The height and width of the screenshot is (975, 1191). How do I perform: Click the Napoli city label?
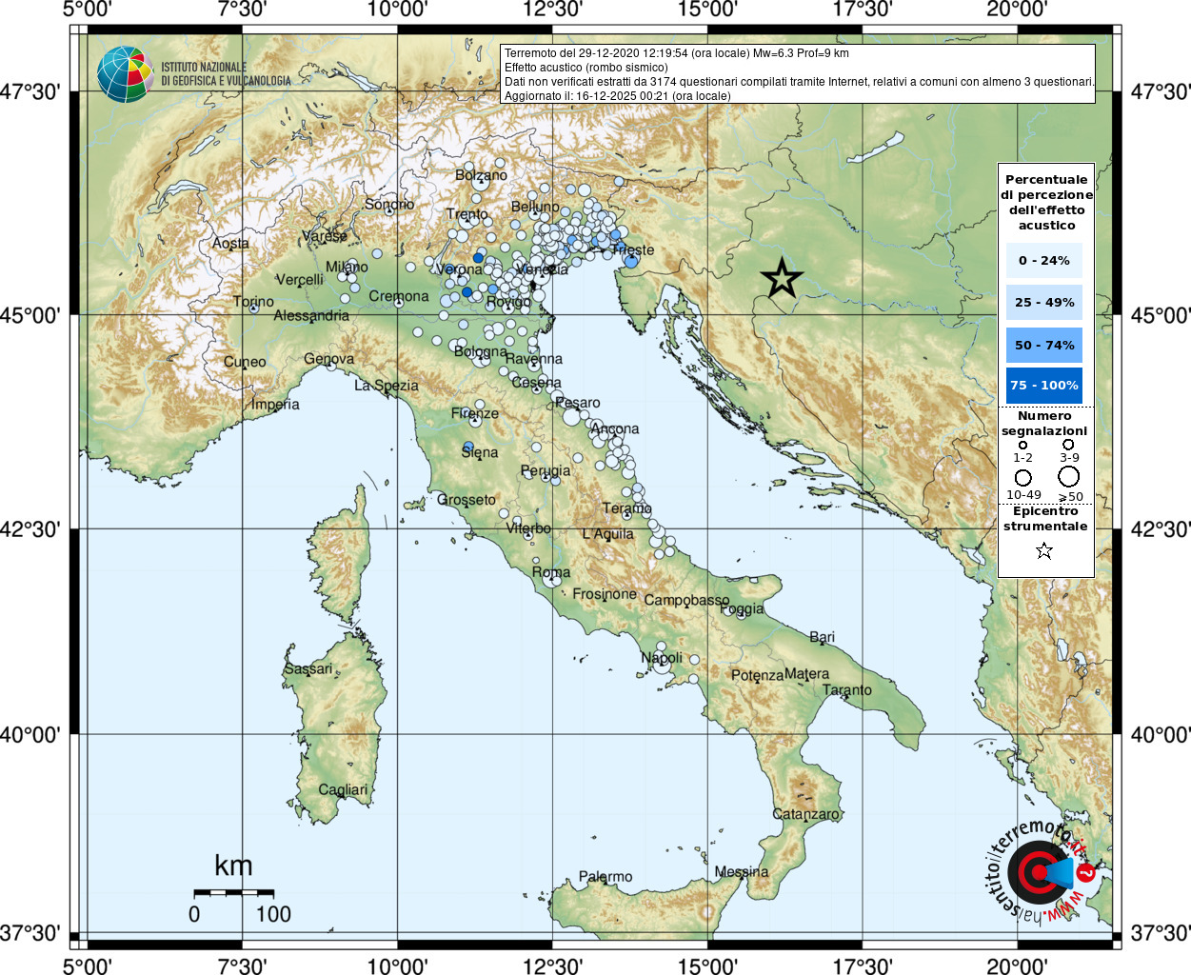pos(662,658)
